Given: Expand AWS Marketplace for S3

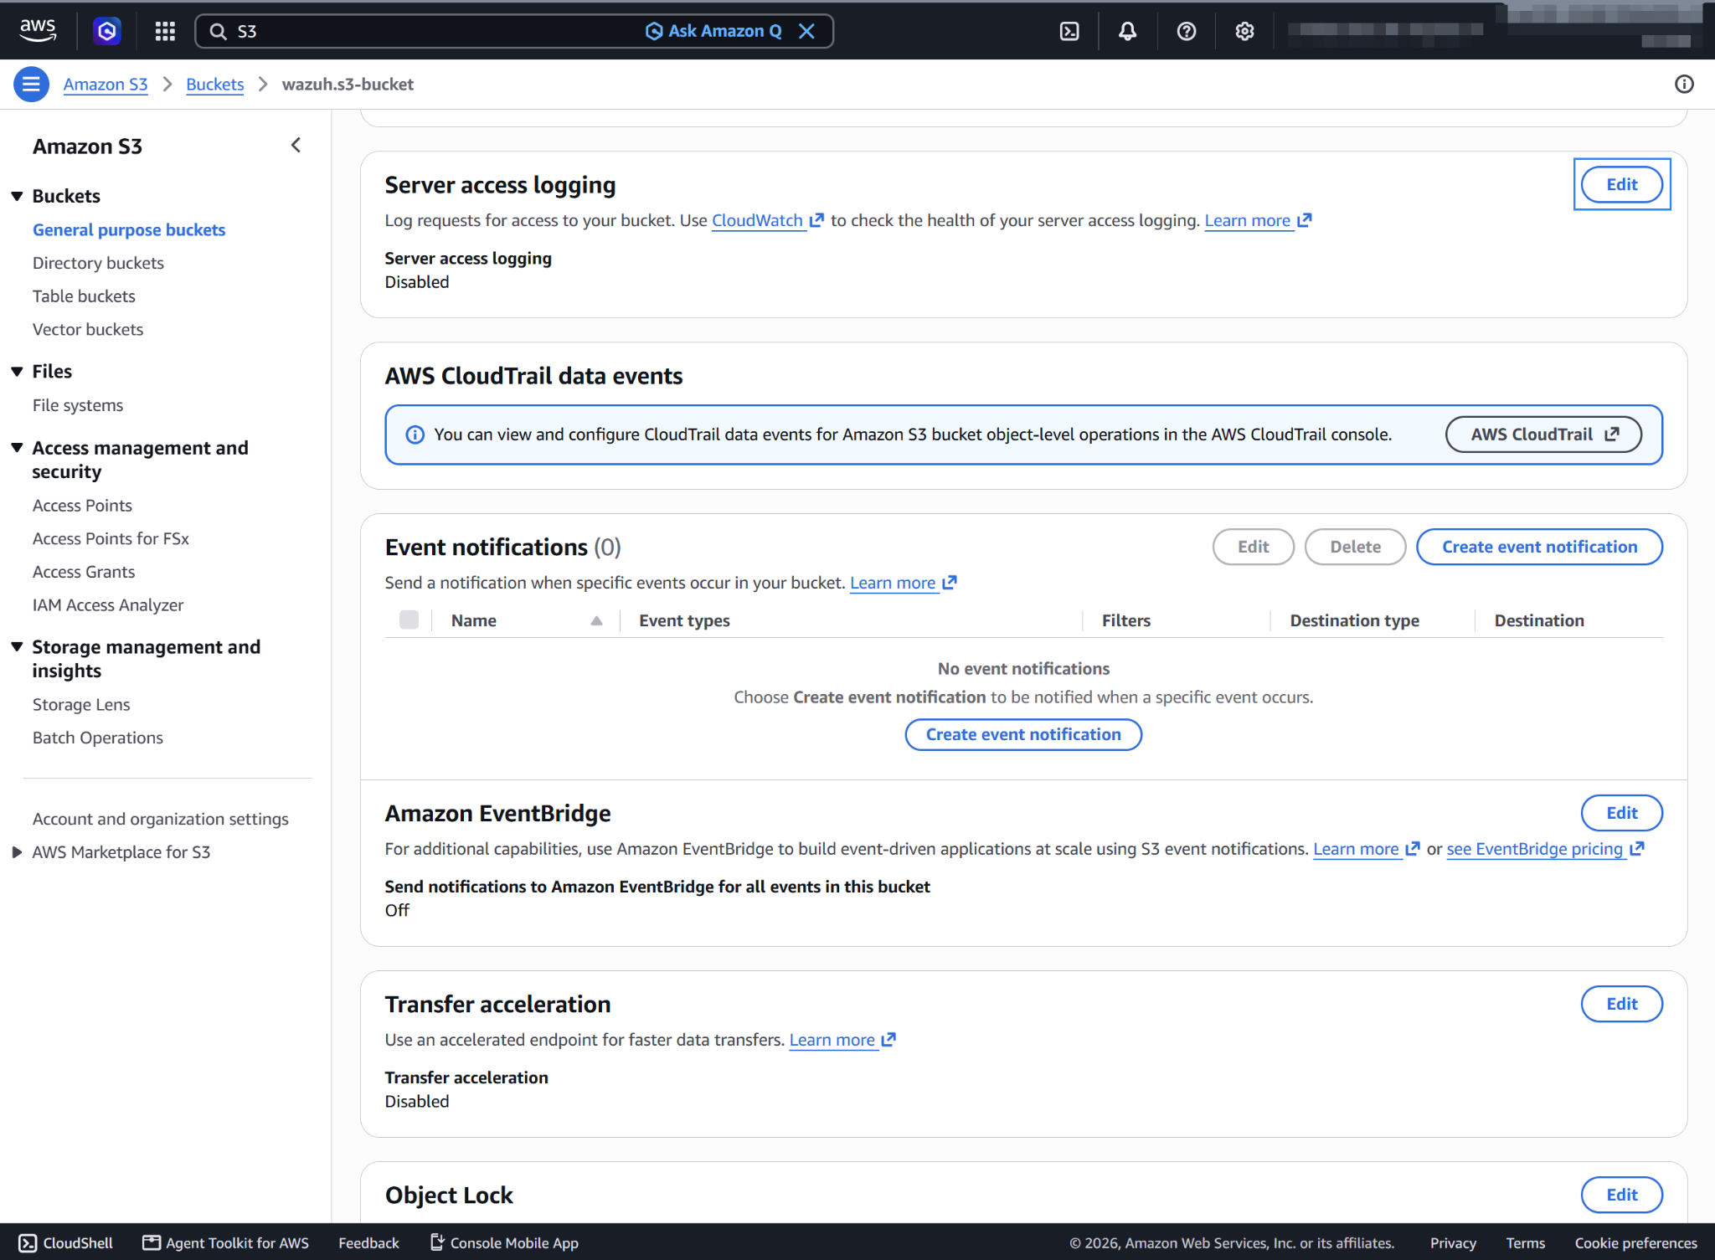Looking at the screenshot, I should pyautogui.click(x=17, y=852).
